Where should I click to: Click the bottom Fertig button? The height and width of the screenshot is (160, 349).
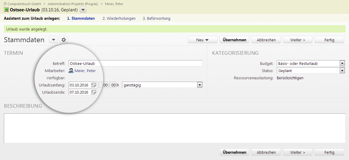click(x=329, y=153)
